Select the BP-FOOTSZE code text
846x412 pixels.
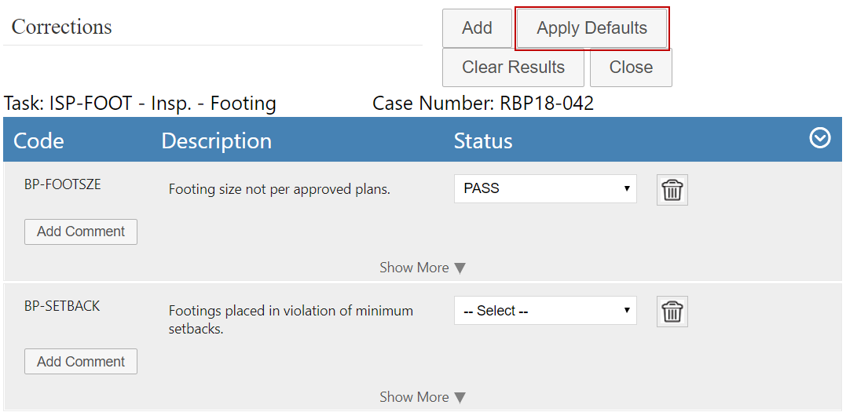point(63,184)
